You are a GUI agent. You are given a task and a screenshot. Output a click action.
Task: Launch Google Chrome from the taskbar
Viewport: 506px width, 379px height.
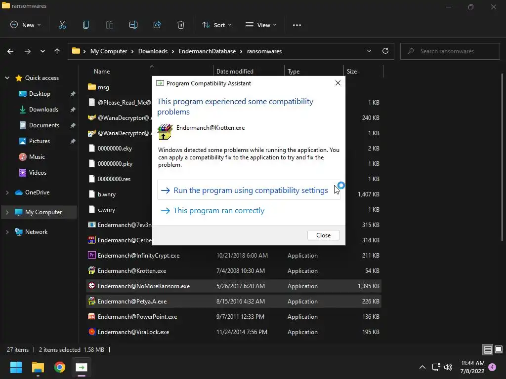coord(60,367)
